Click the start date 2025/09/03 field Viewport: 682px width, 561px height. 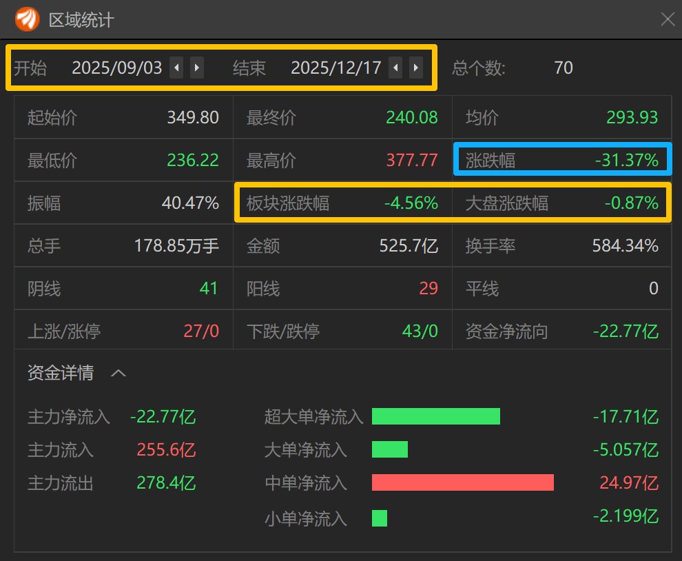pos(117,68)
